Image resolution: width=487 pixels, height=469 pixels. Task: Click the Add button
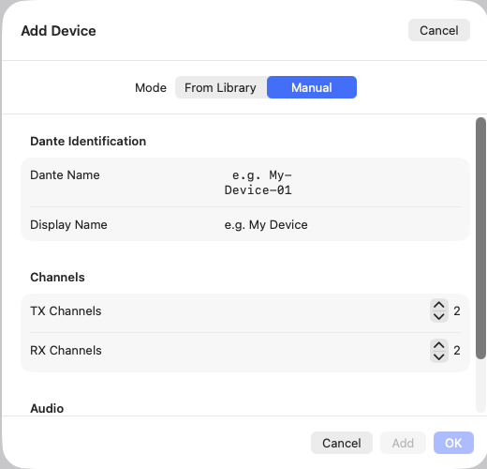click(403, 443)
